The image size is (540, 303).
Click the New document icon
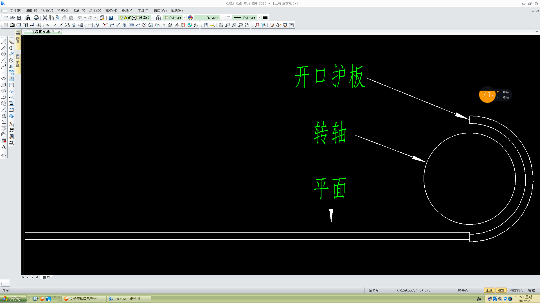tap(6, 18)
